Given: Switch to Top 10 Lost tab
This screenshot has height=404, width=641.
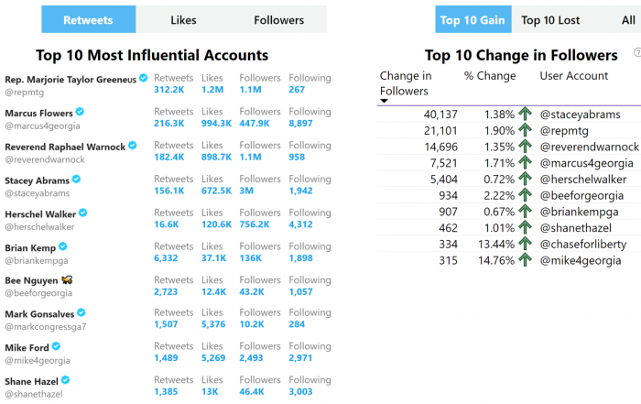Looking at the screenshot, I should 550,19.
